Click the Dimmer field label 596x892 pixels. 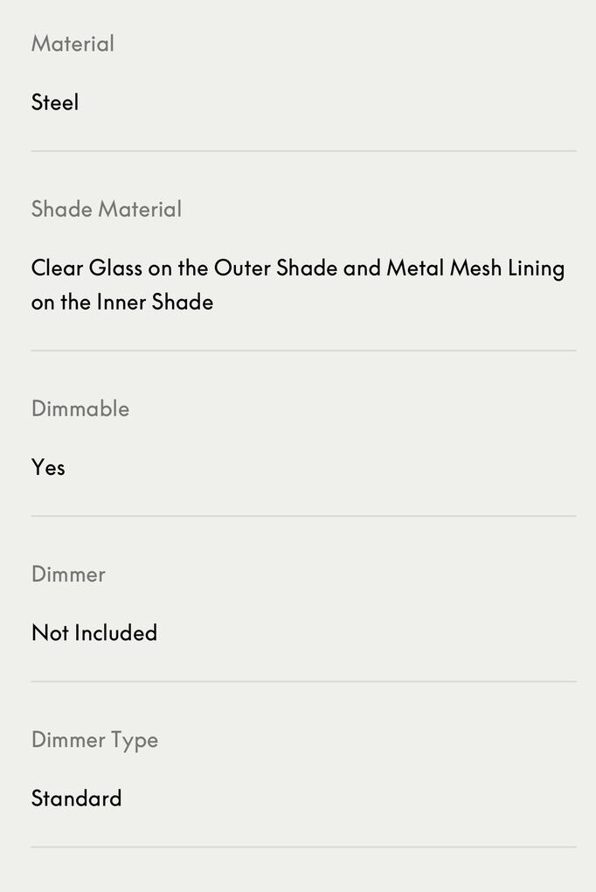[68, 575]
